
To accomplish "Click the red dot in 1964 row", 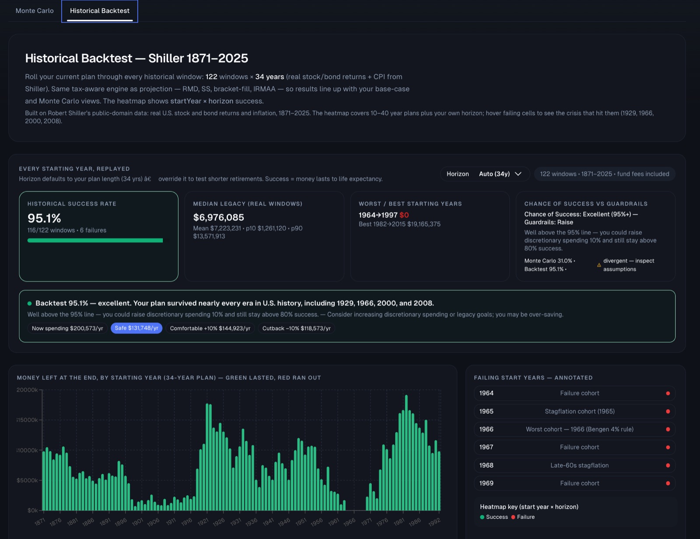I will 668,393.
